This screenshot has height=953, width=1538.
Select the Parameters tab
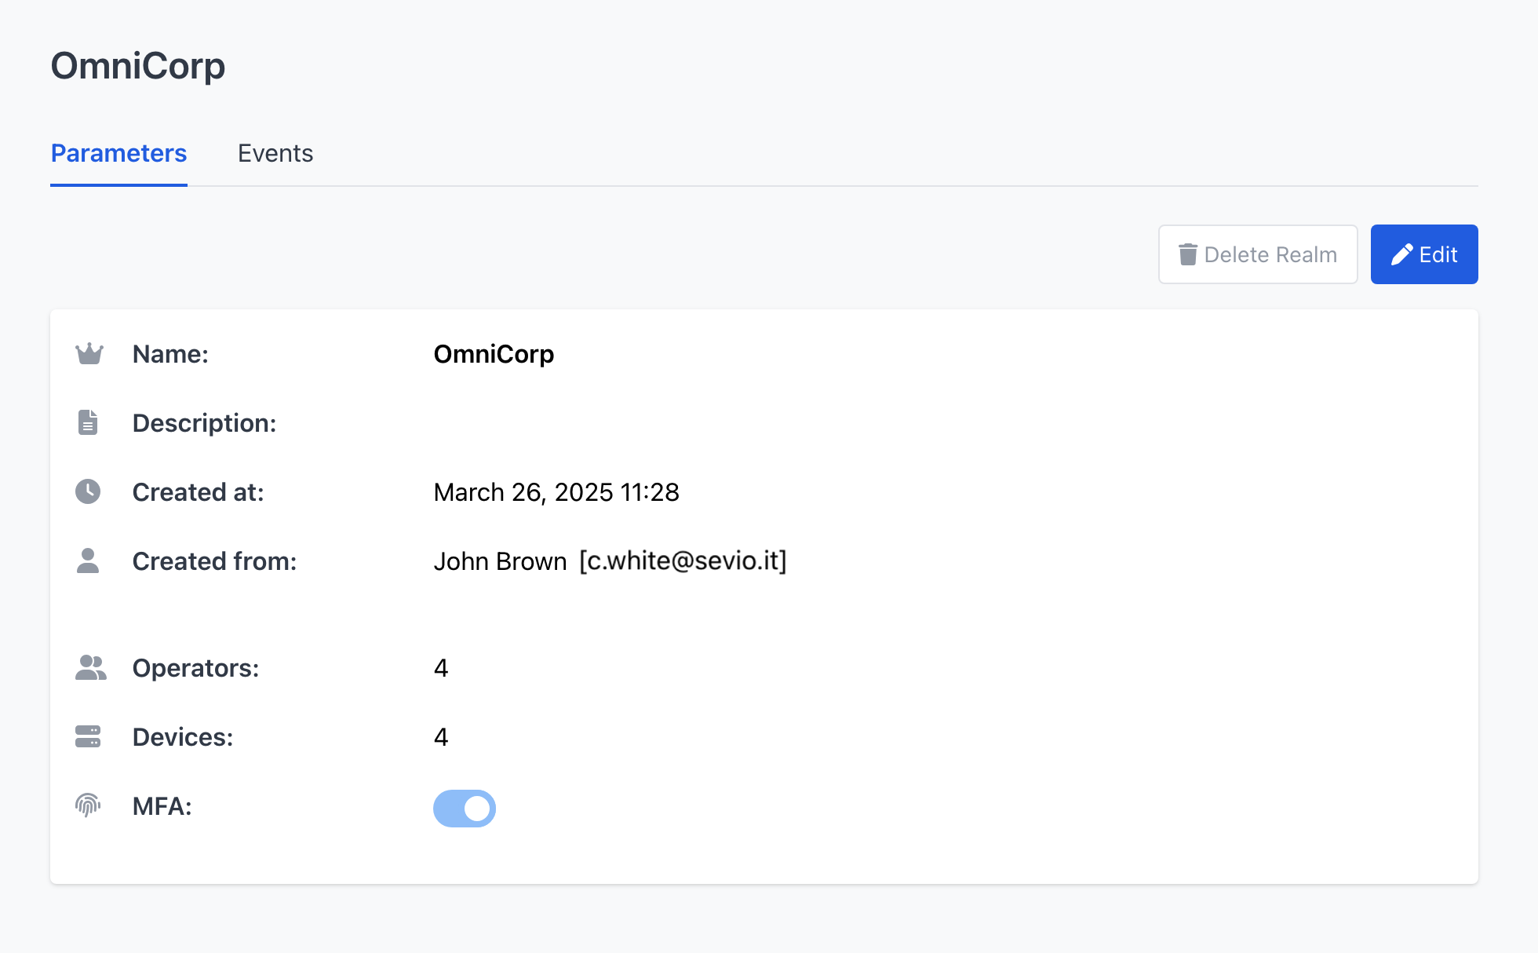click(x=118, y=153)
